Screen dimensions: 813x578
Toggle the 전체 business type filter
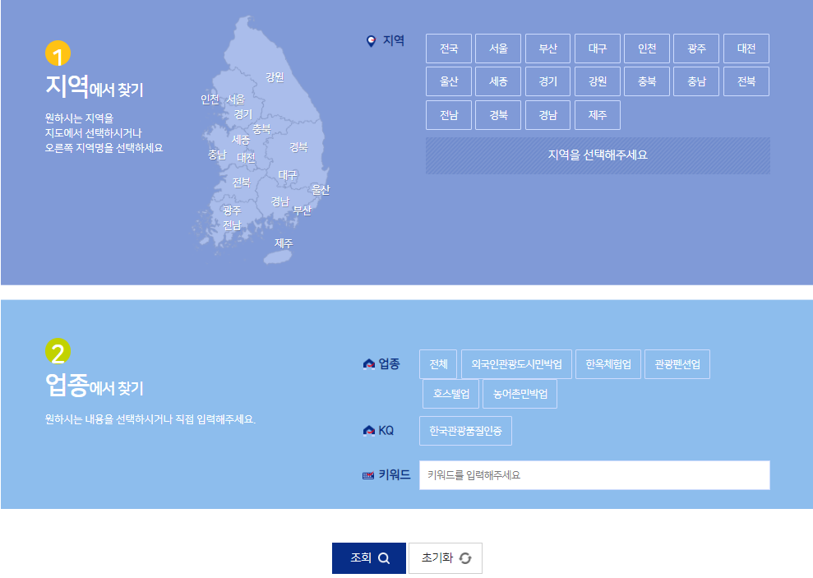click(x=439, y=363)
